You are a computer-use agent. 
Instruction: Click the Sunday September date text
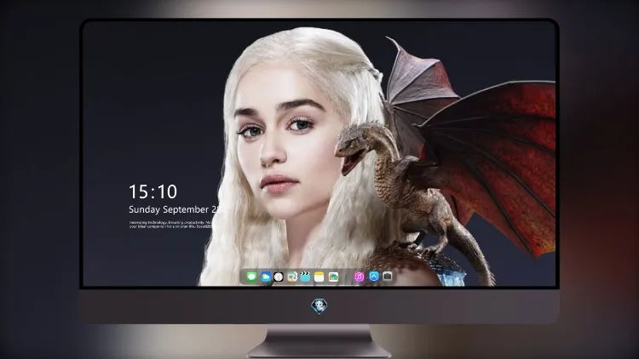click(175, 209)
